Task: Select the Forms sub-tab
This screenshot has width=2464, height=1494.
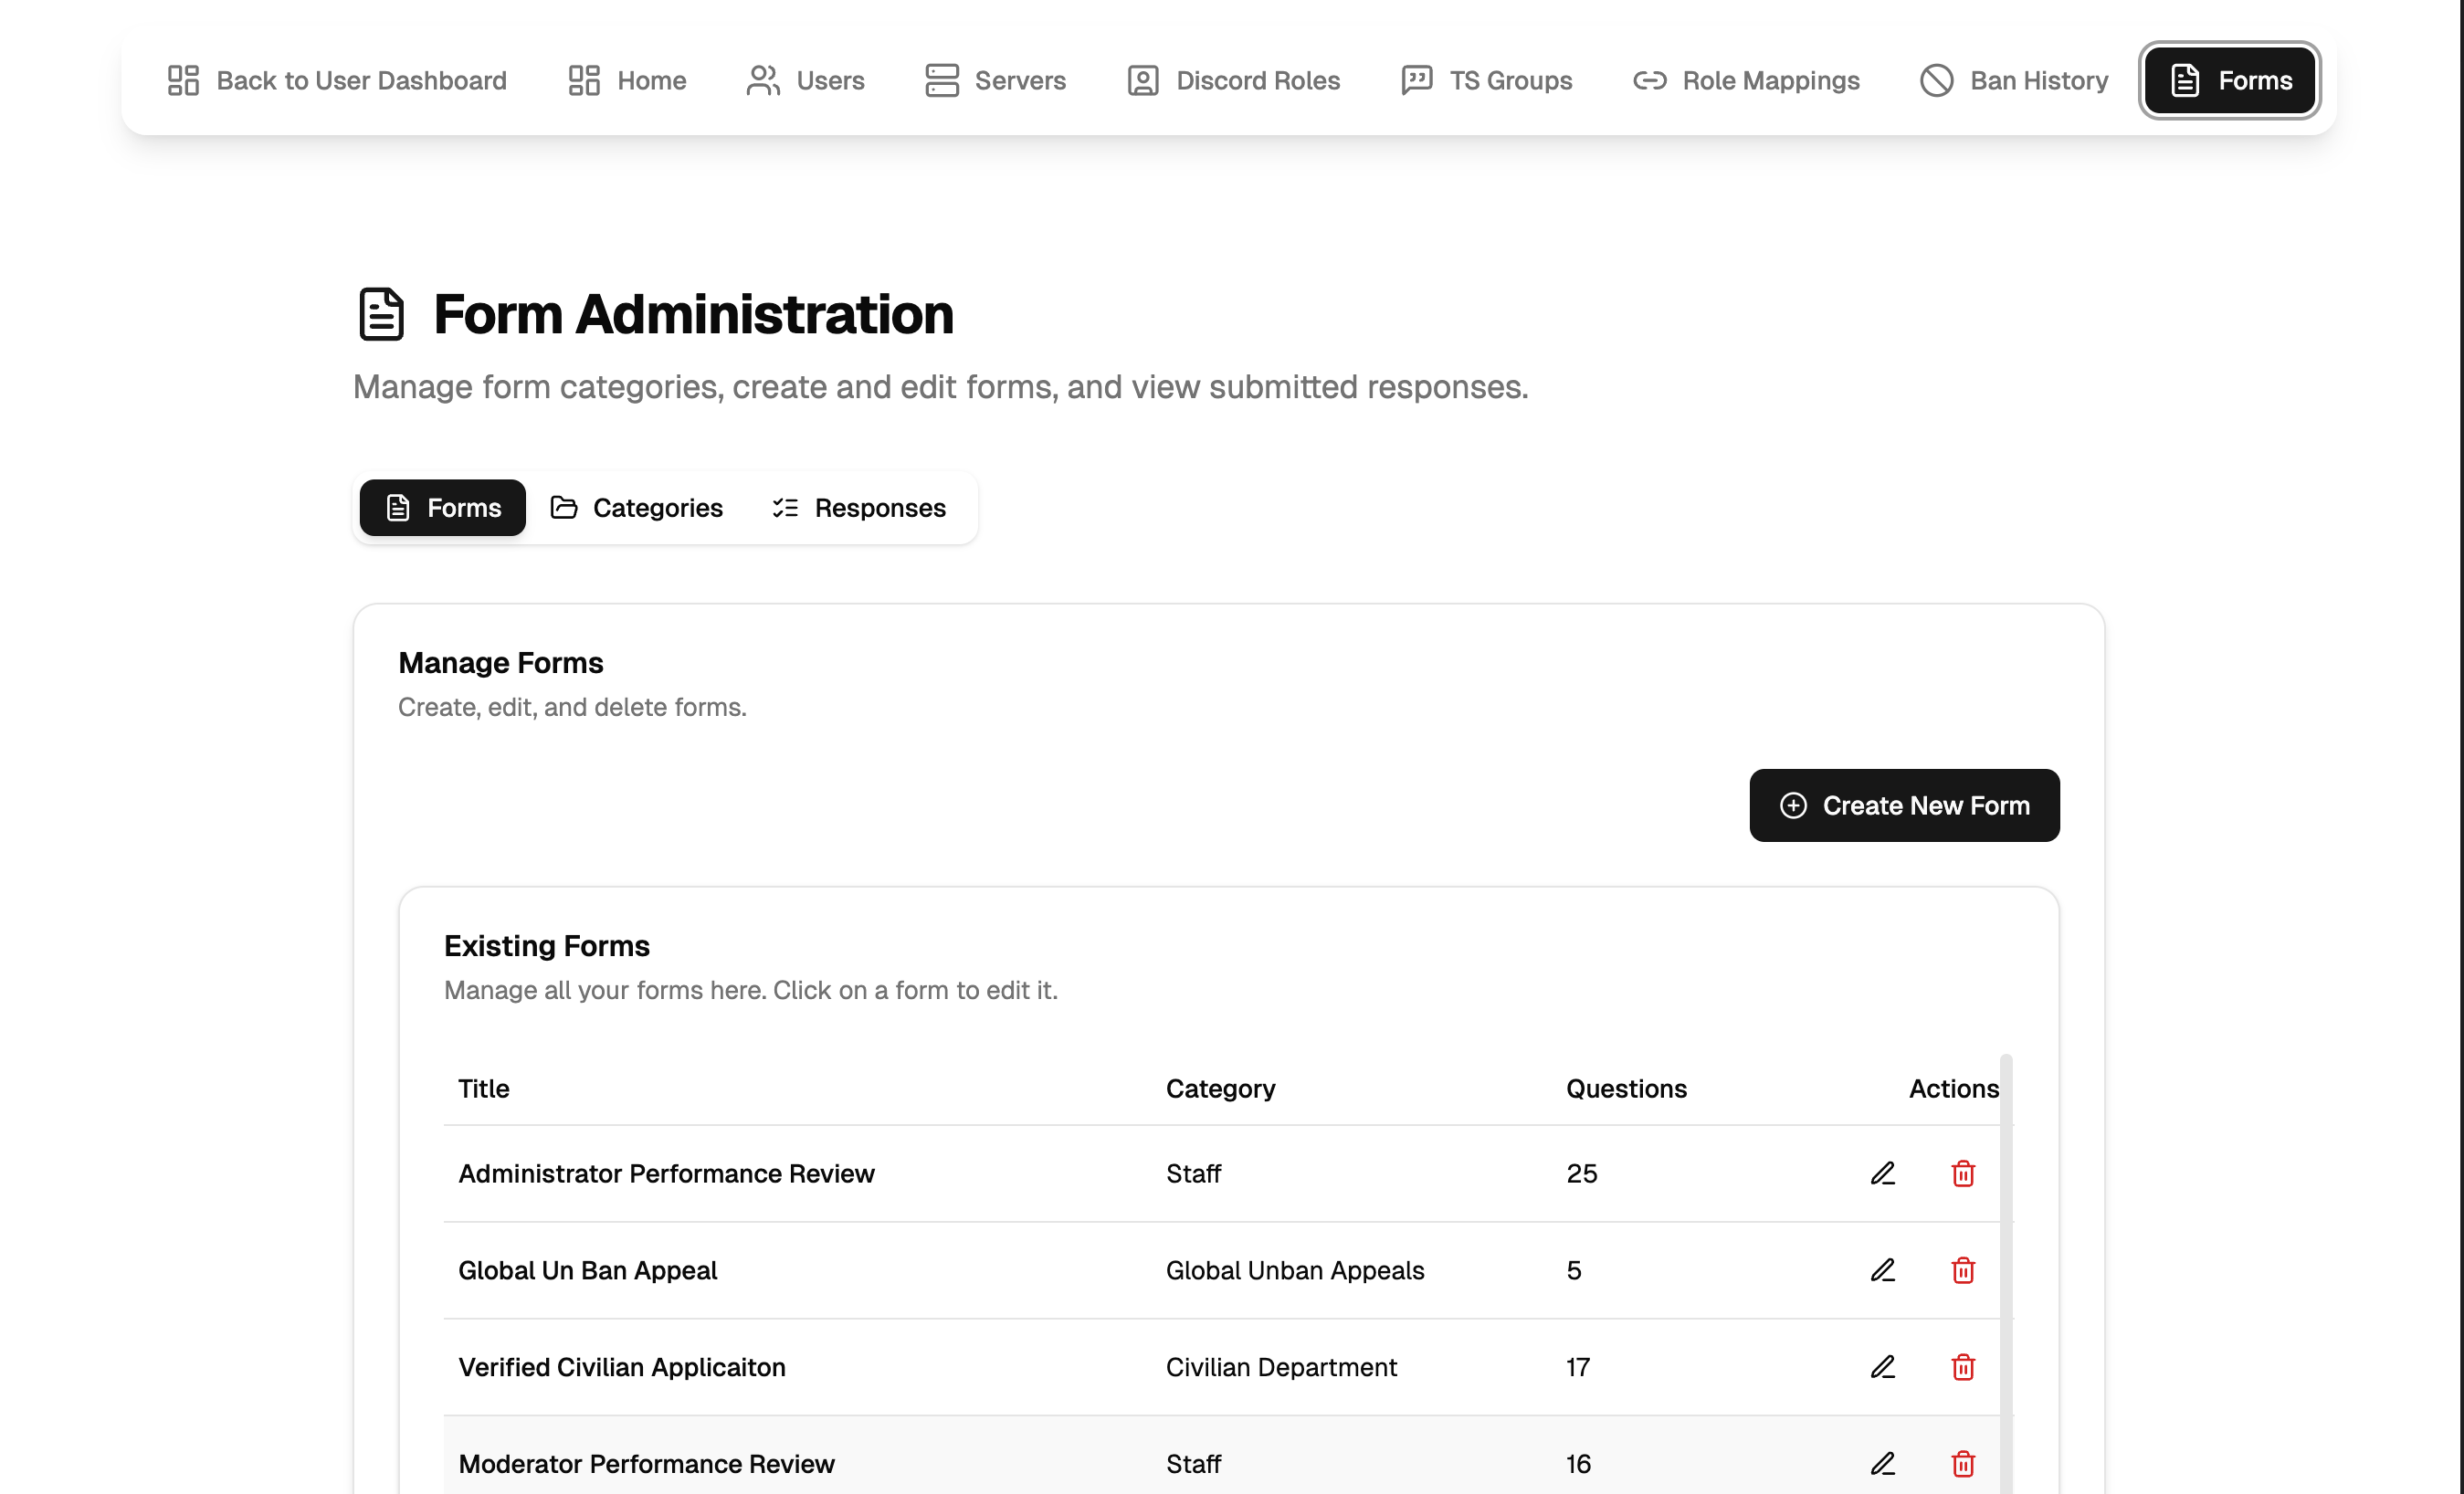Action: pyautogui.click(x=442, y=508)
